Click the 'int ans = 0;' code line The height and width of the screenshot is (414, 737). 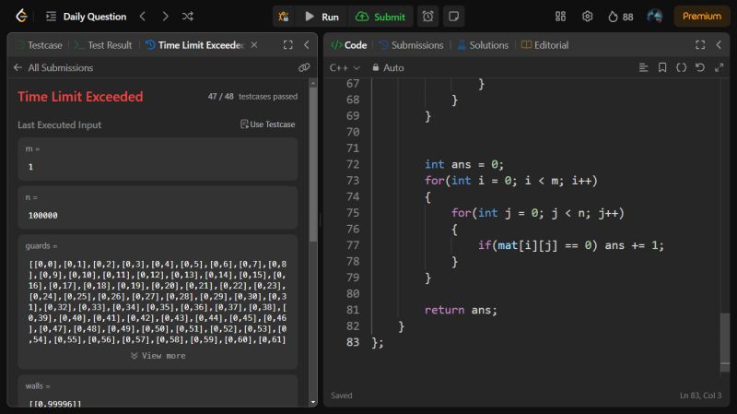(464, 164)
